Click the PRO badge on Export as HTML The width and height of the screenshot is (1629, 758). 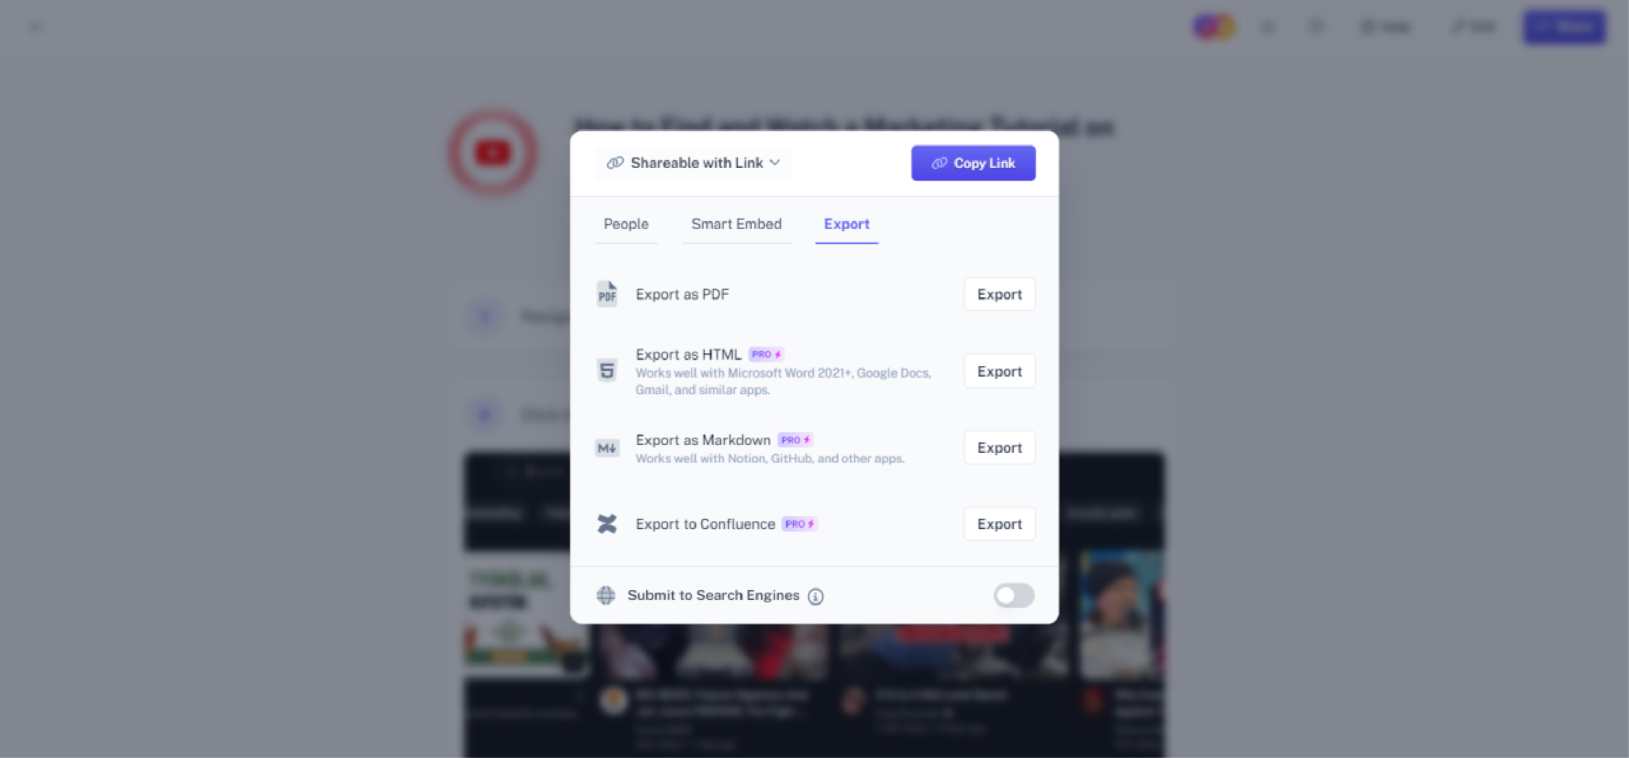point(767,354)
